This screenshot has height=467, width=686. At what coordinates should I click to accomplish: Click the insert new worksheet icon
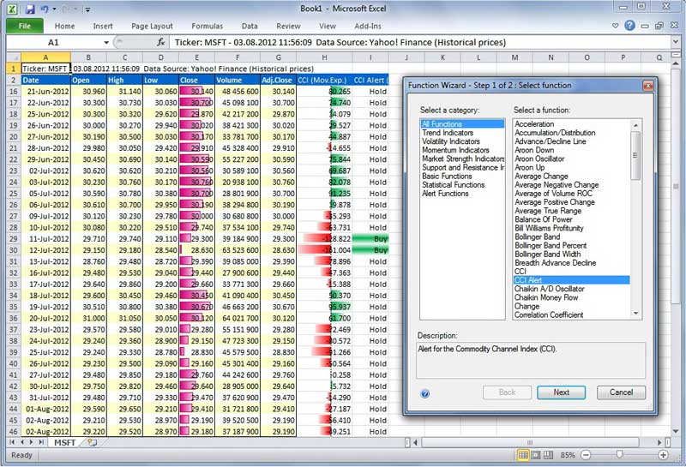pyautogui.click(x=92, y=442)
